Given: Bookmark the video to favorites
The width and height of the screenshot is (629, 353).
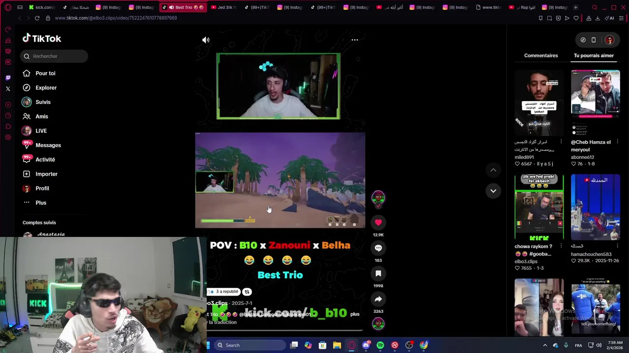Looking at the screenshot, I should pyautogui.click(x=378, y=274).
